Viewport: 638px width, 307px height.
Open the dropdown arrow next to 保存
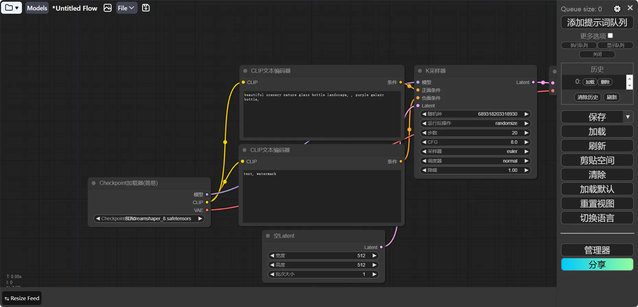click(x=628, y=117)
